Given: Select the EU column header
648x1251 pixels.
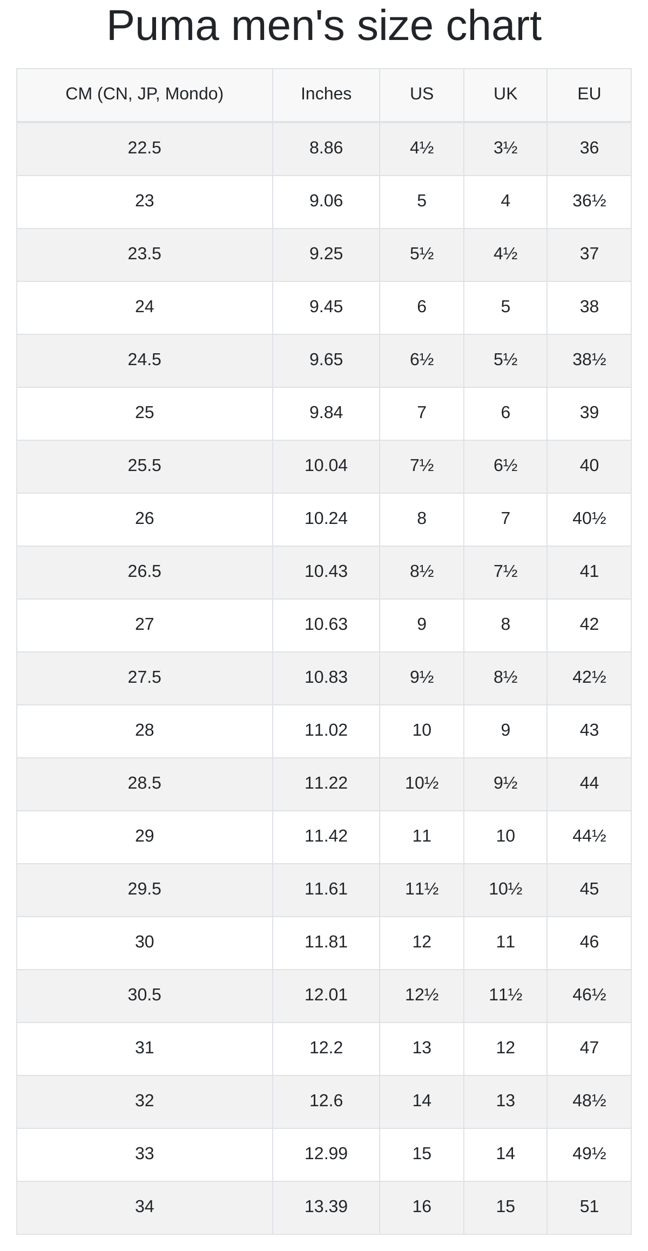Looking at the screenshot, I should coord(589,95).
